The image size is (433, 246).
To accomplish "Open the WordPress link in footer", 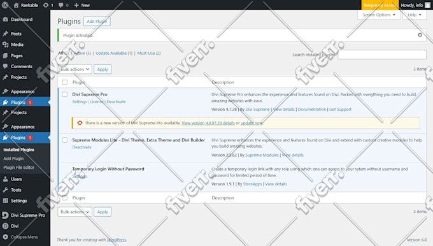I will click(x=117, y=240).
